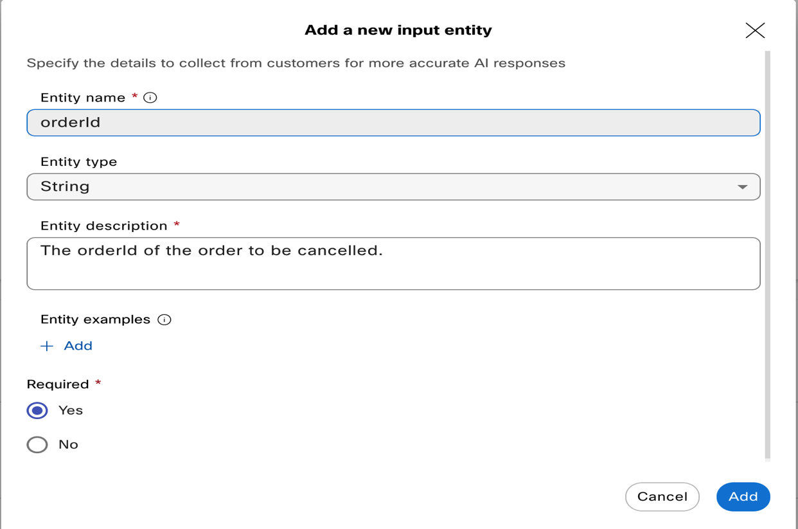The height and width of the screenshot is (529, 798).
Task: Click the dialog's vertical scrollbar
Action: [x=767, y=256]
